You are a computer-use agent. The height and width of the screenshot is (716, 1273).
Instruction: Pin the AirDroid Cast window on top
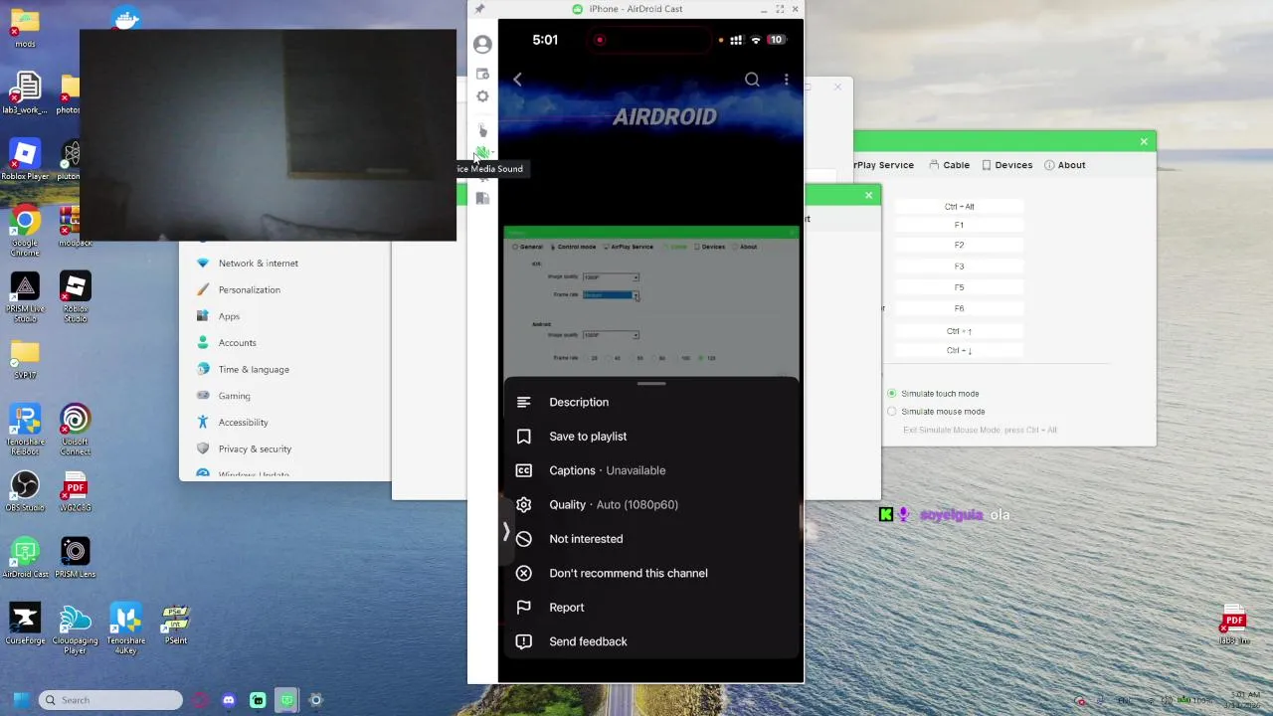click(479, 9)
